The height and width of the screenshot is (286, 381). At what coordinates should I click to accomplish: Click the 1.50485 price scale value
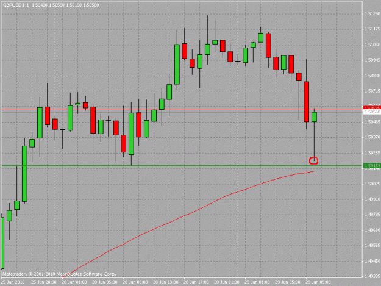(372, 122)
